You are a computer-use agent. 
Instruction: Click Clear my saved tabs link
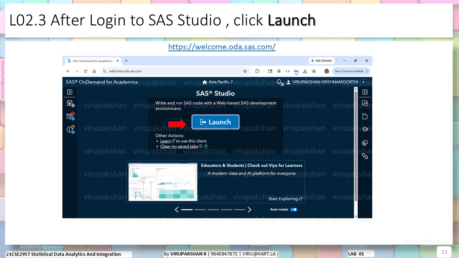pos(179,146)
